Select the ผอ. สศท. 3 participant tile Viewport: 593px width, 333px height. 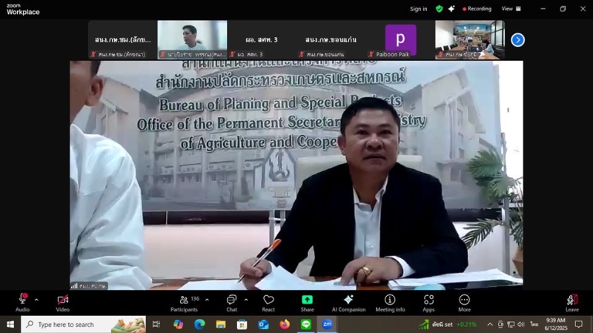(x=262, y=40)
